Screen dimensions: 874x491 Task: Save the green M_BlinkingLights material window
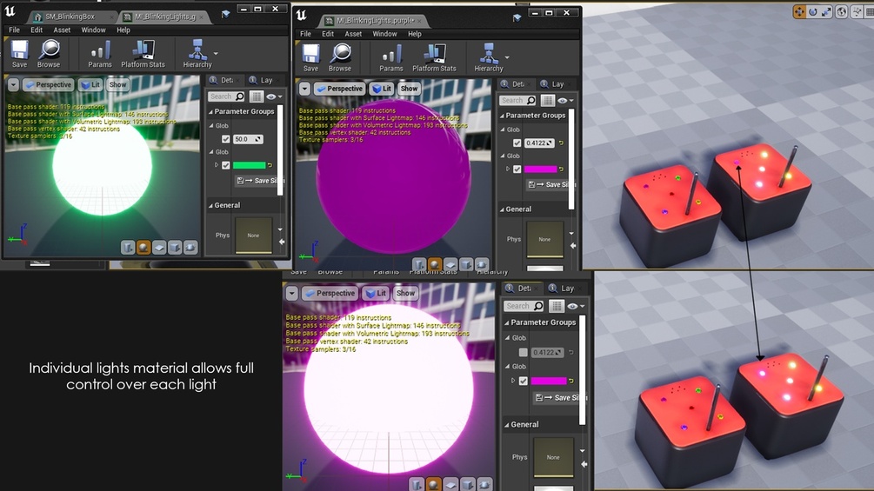[19, 54]
